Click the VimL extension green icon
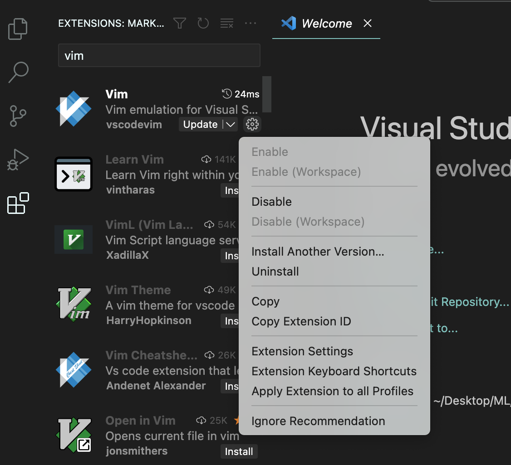 [x=74, y=239]
